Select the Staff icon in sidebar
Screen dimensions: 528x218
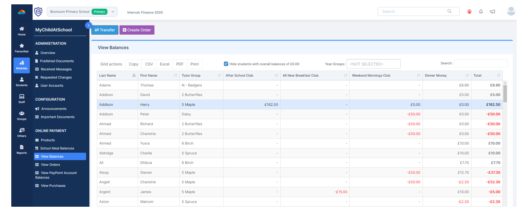point(22,98)
